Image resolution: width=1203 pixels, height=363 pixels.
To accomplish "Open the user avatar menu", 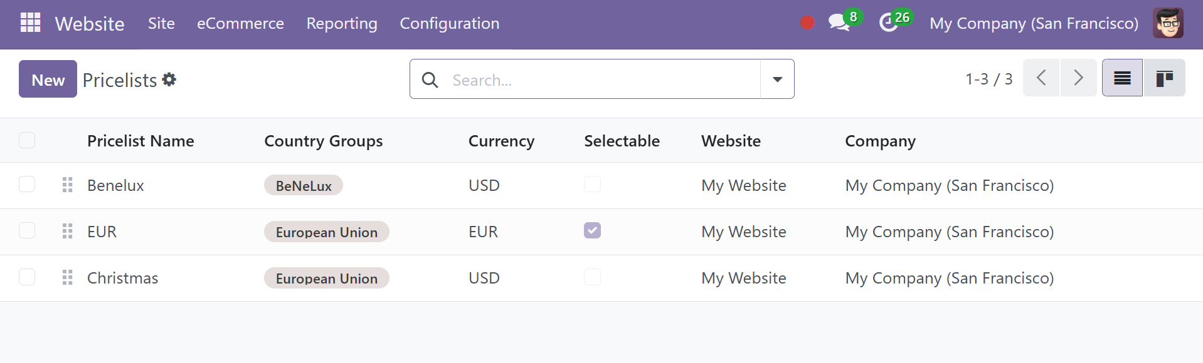I will click(x=1168, y=23).
